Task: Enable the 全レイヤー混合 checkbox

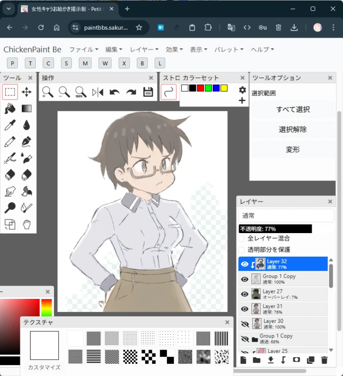Action: tap(242, 238)
